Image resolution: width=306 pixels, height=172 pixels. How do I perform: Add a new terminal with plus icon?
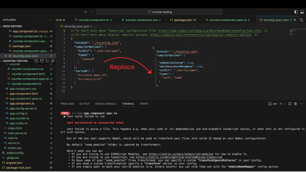point(281,104)
